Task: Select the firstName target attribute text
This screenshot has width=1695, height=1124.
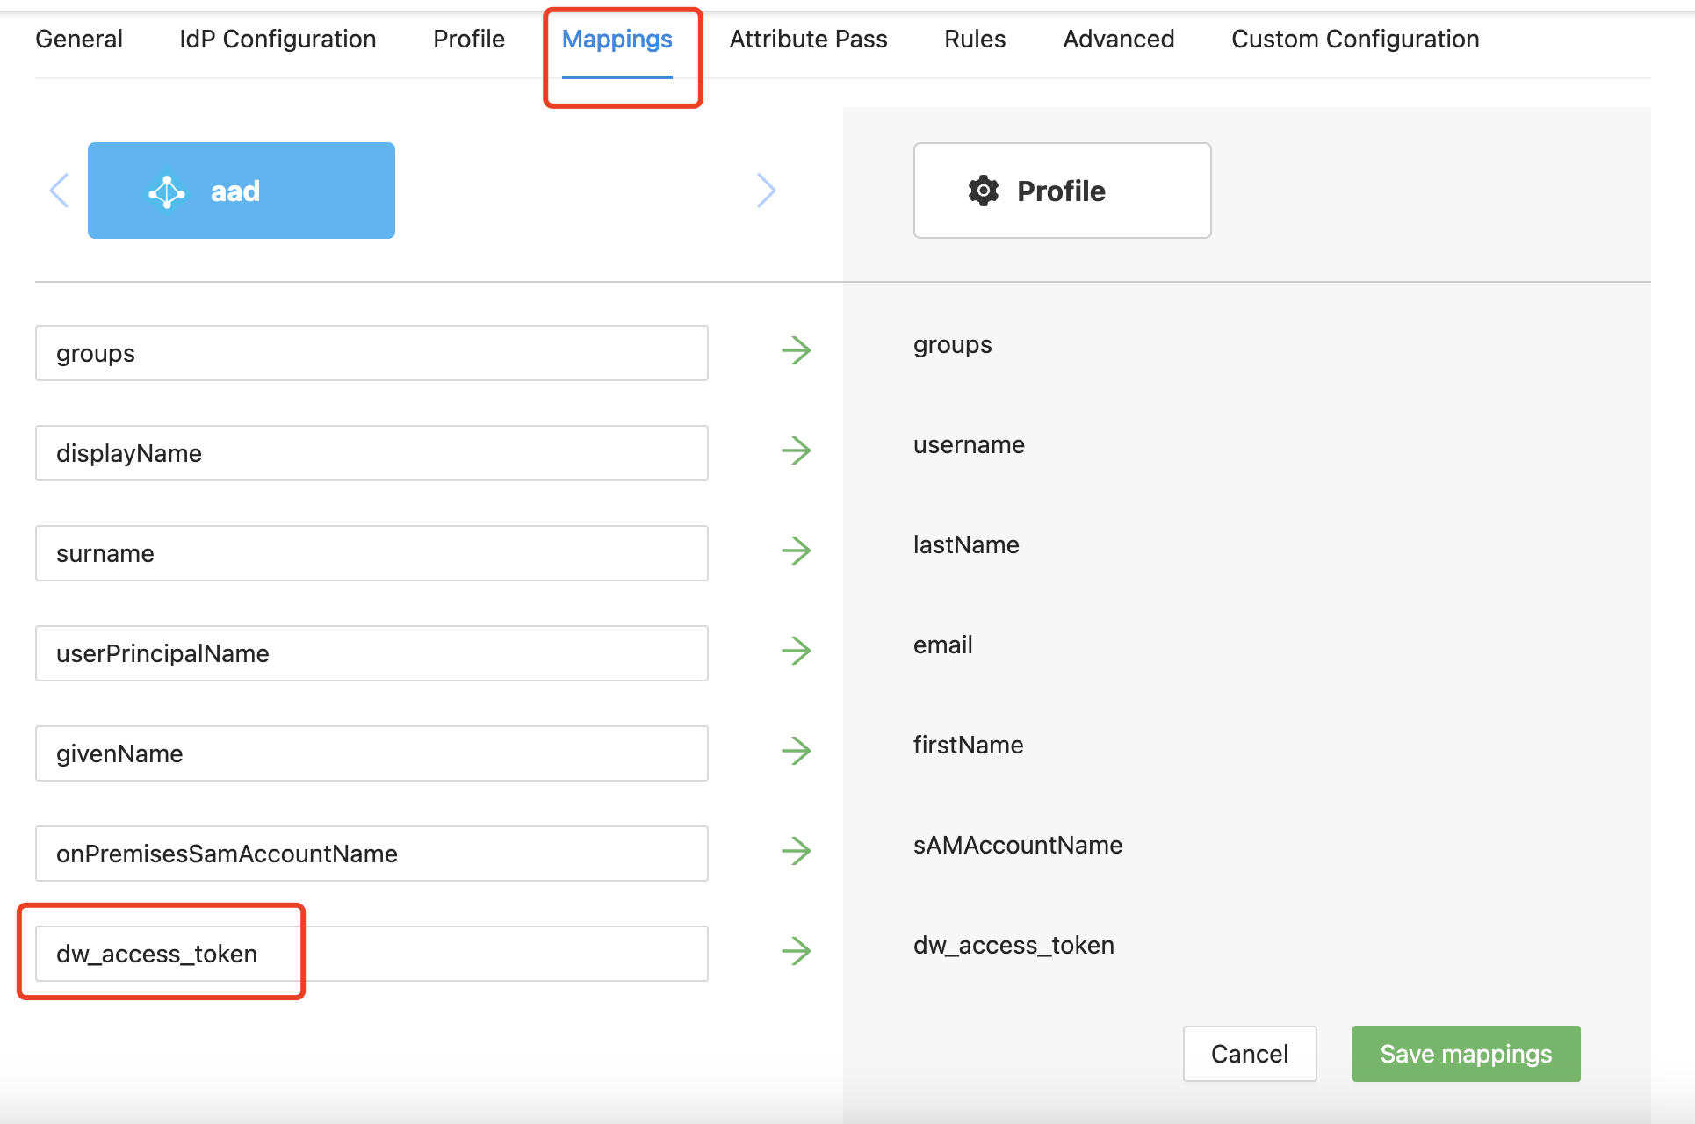Action: pyautogui.click(x=968, y=746)
